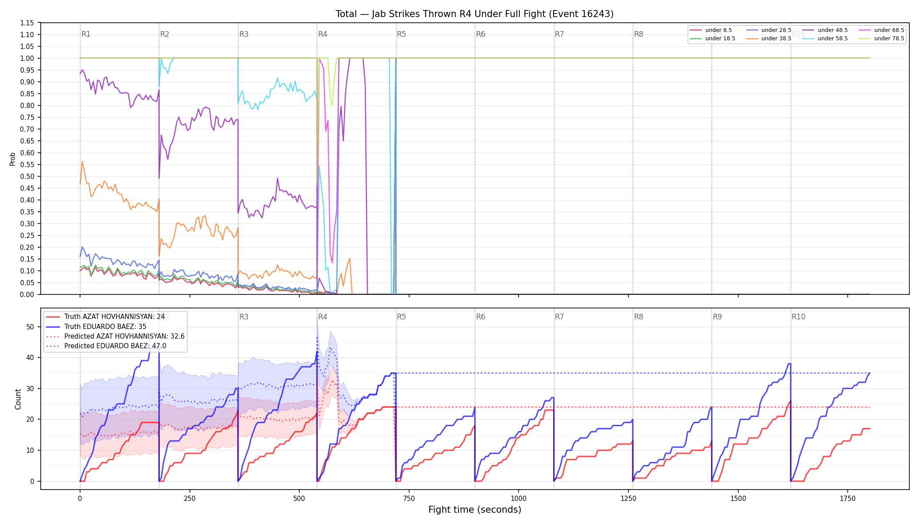Click the 1.00 tick on Prob axis

27,58
